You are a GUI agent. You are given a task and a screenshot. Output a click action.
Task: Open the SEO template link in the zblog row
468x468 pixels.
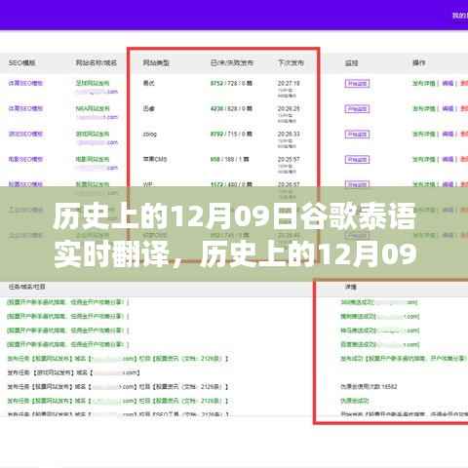(25, 134)
